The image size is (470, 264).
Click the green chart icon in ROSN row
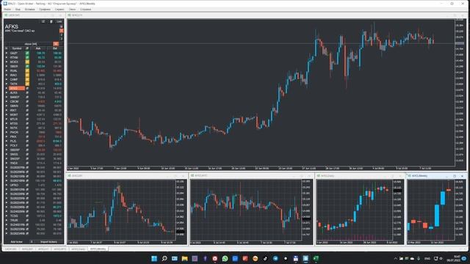point(27,57)
